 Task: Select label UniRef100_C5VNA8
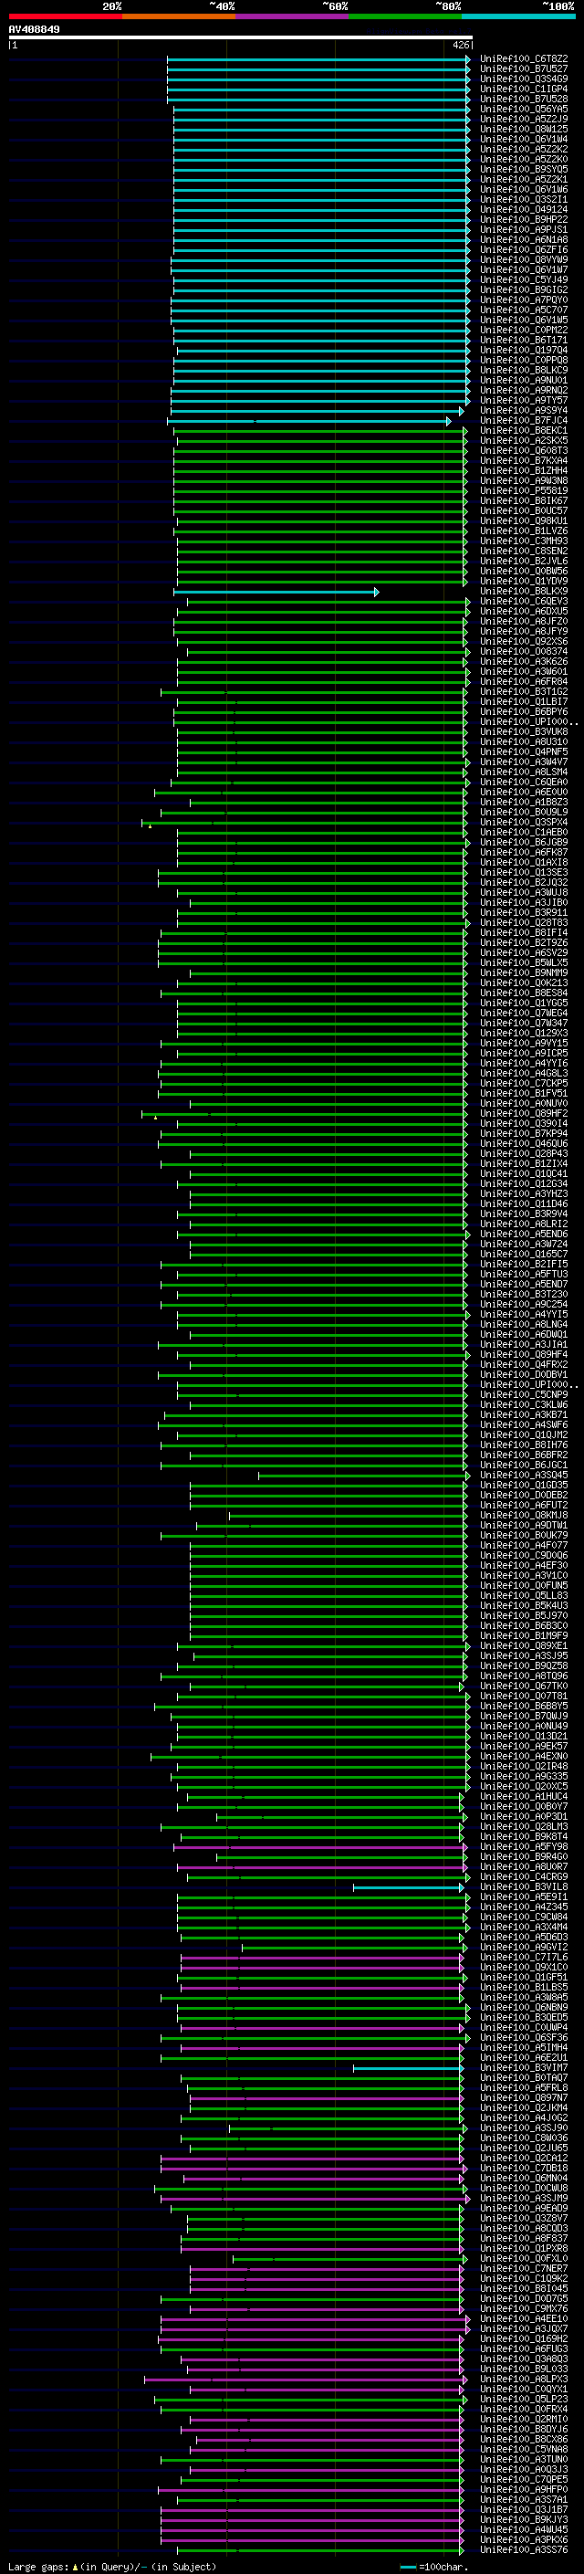(524, 2449)
